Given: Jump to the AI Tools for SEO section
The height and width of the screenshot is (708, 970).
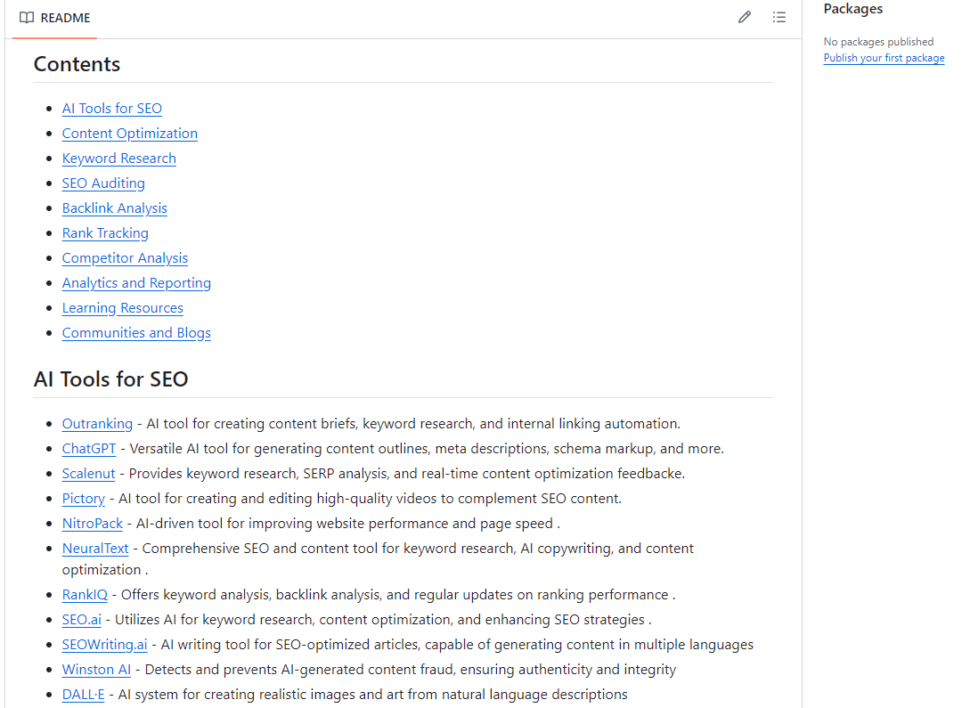Looking at the screenshot, I should point(111,108).
